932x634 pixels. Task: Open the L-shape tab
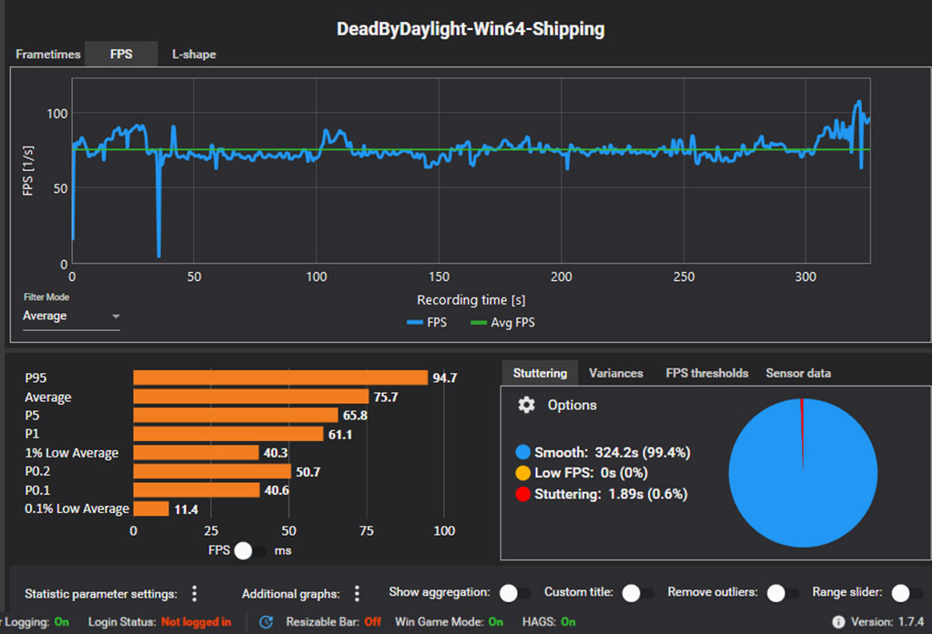coord(194,55)
